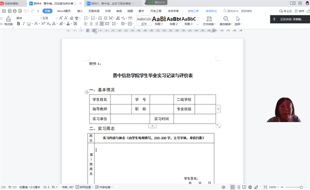Increase font size with the A+ icon

click(x=61, y=18)
